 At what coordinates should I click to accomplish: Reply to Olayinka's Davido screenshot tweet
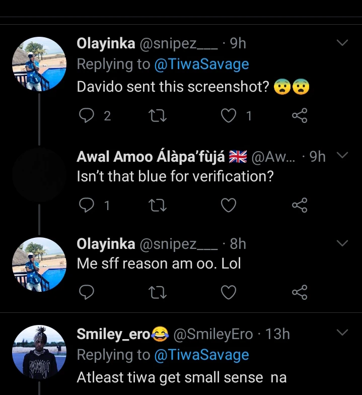[87, 116]
